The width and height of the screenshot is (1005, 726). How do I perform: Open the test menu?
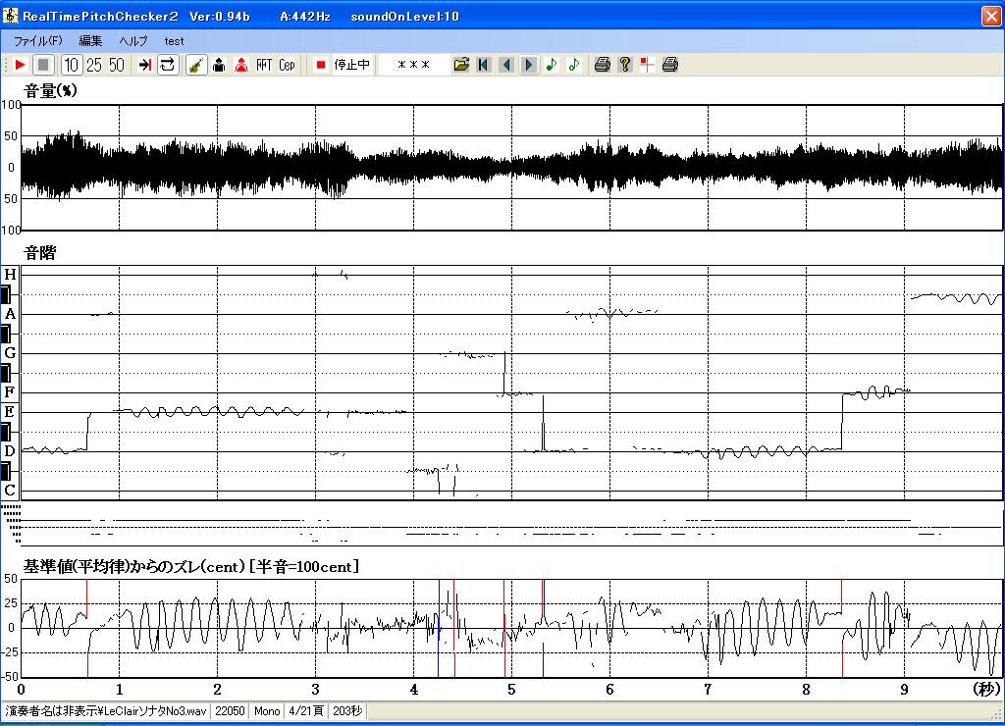click(x=174, y=41)
